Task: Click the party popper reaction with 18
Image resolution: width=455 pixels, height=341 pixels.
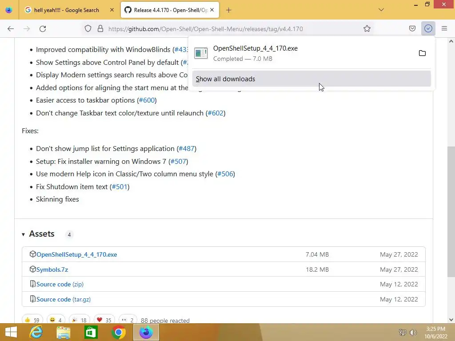Action: click(x=79, y=320)
